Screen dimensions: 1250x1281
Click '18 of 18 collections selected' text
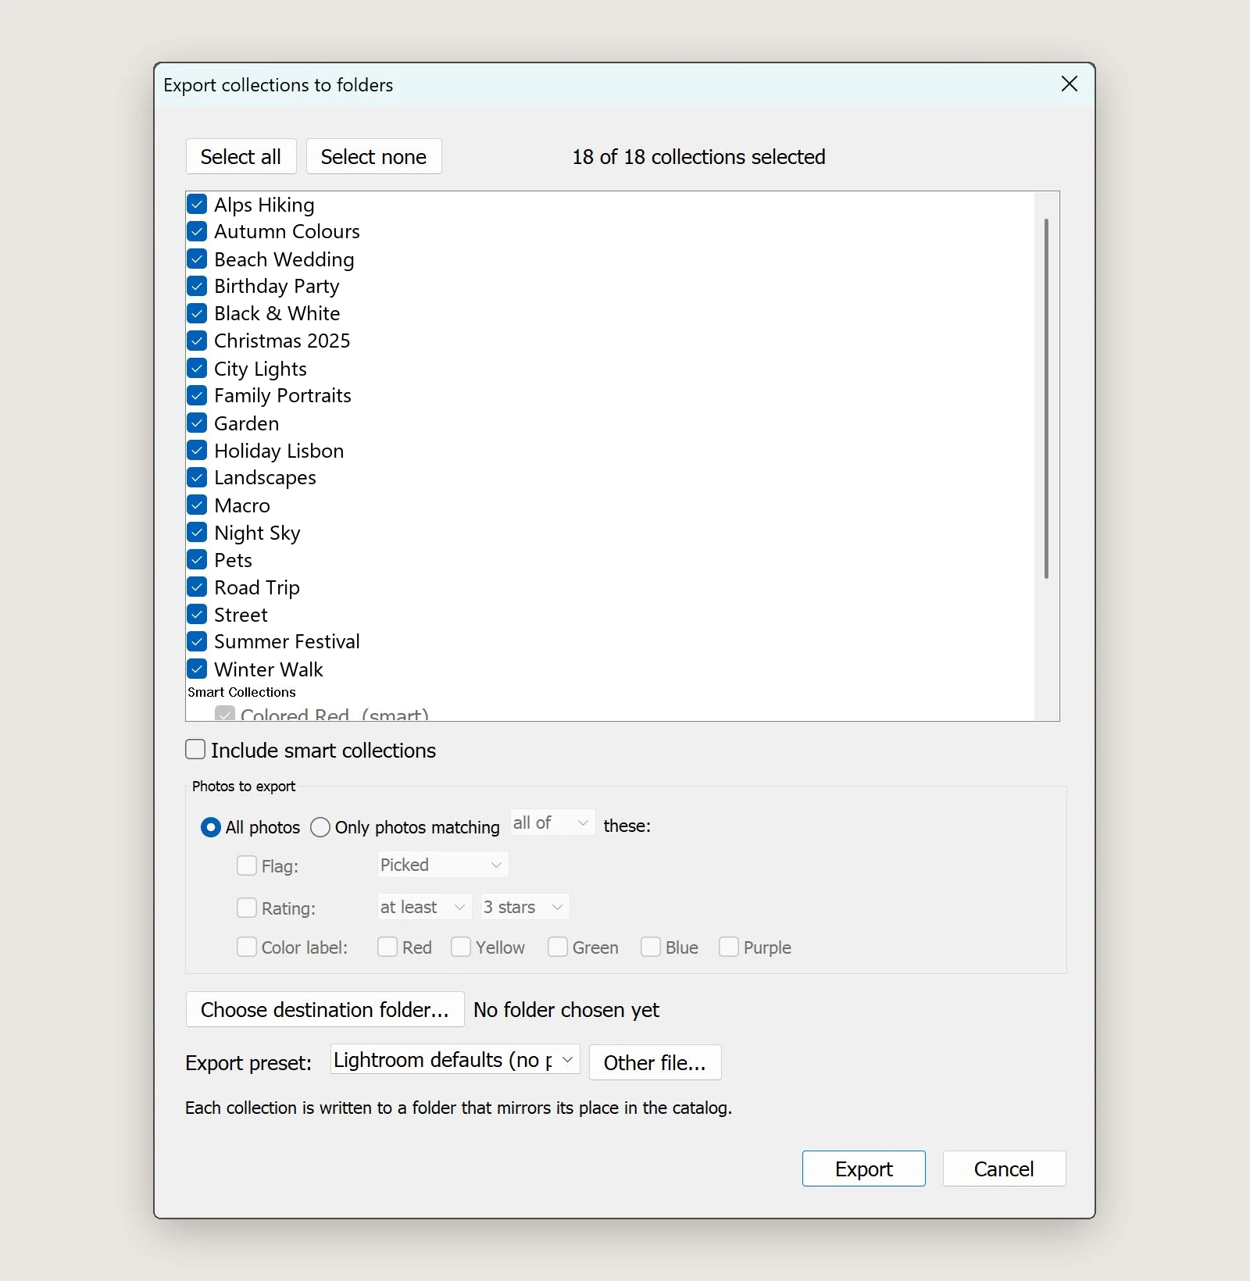pos(698,157)
